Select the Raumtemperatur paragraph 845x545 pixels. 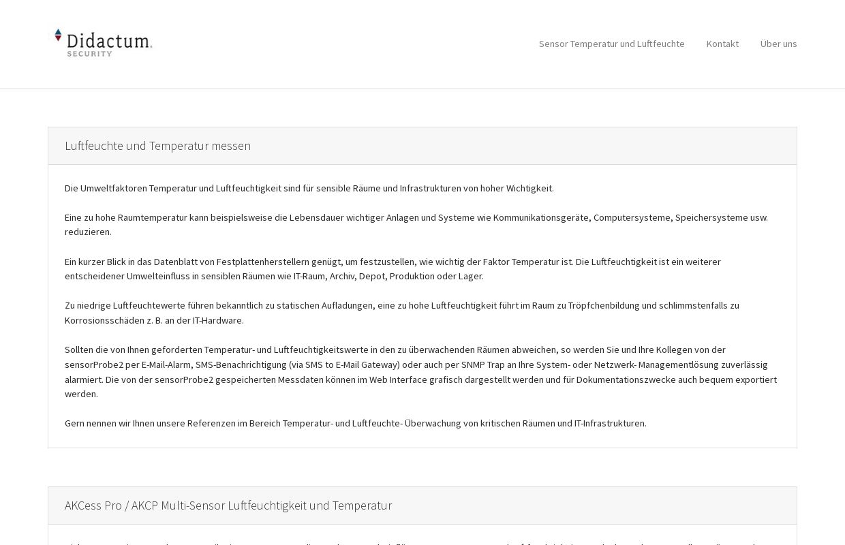(x=416, y=224)
